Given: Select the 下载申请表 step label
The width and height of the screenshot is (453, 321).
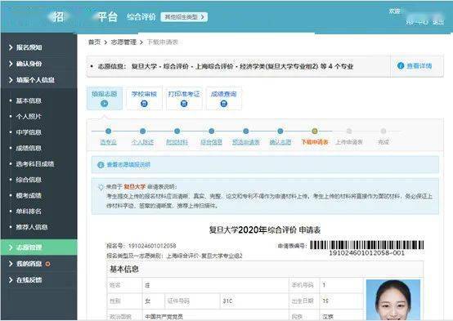Looking at the screenshot, I should click(x=315, y=142).
